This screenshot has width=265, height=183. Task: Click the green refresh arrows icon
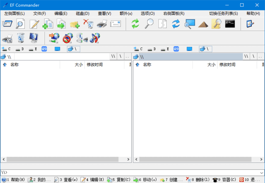pos(135,24)
